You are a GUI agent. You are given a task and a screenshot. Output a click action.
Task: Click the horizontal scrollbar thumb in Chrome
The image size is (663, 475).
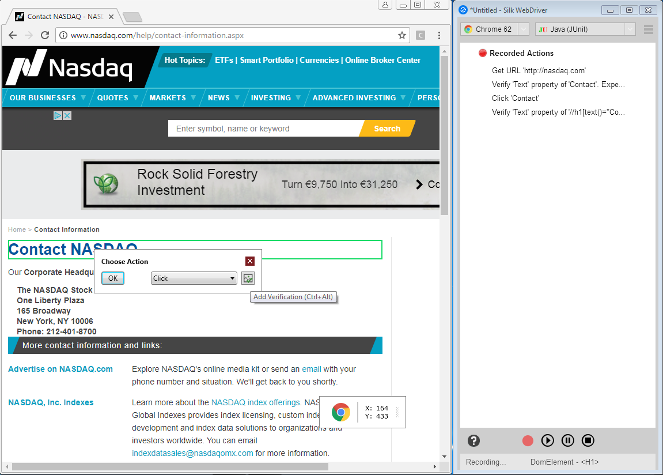170,466
